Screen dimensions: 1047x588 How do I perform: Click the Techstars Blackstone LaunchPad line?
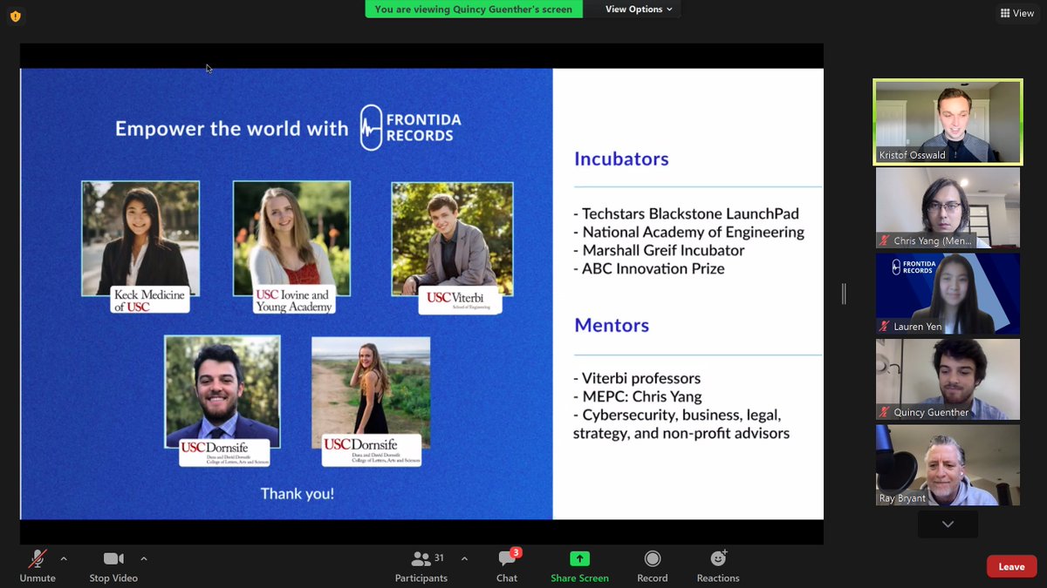click(x=686, y=213)
